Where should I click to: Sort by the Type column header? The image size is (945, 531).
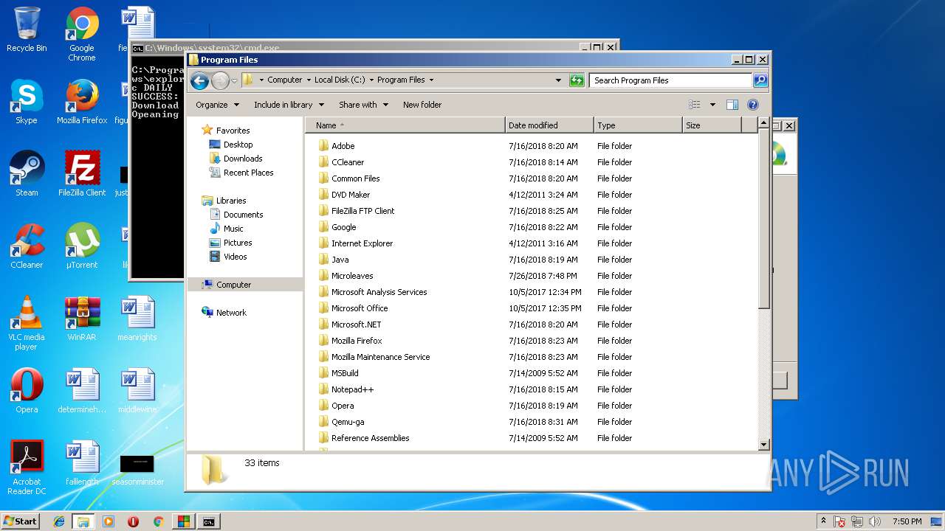638,125
